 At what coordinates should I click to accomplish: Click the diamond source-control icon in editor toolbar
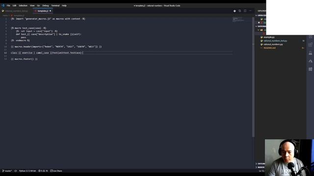tap(235, 11)
